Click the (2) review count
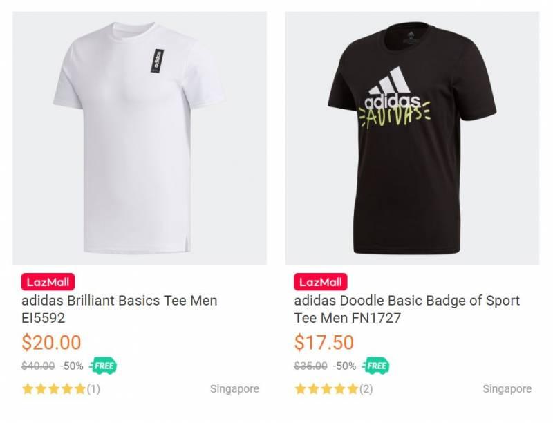Image resolution: width=553 pixels, height=423 pixels. [366, 389]
